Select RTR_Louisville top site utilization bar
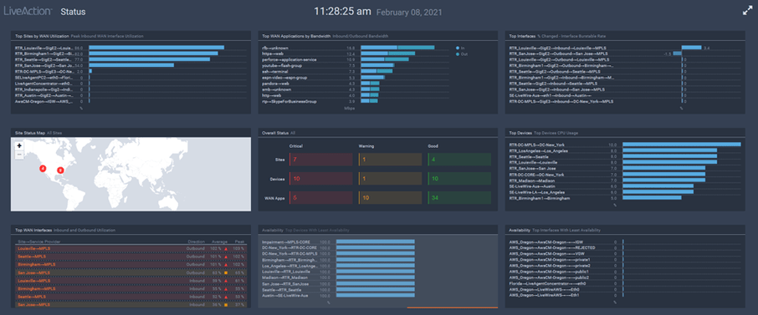The width and height of the screenshot is (758, 315). pos(156,48)
